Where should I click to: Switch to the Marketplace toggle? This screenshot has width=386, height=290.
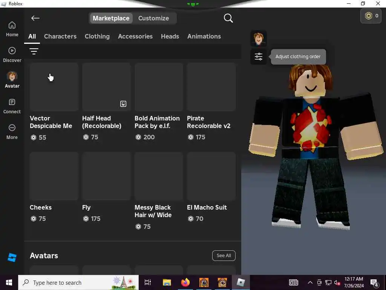111,18
